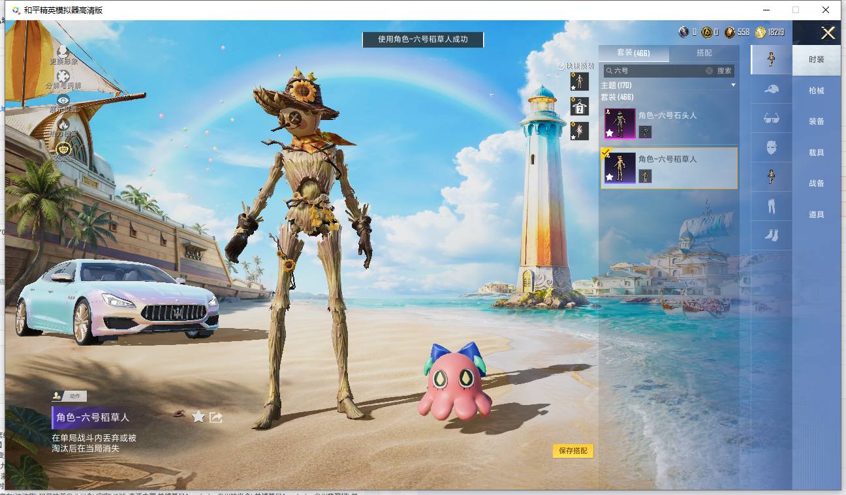
Task: Click the 搜索 search button
Action: (x=725, y=70)
